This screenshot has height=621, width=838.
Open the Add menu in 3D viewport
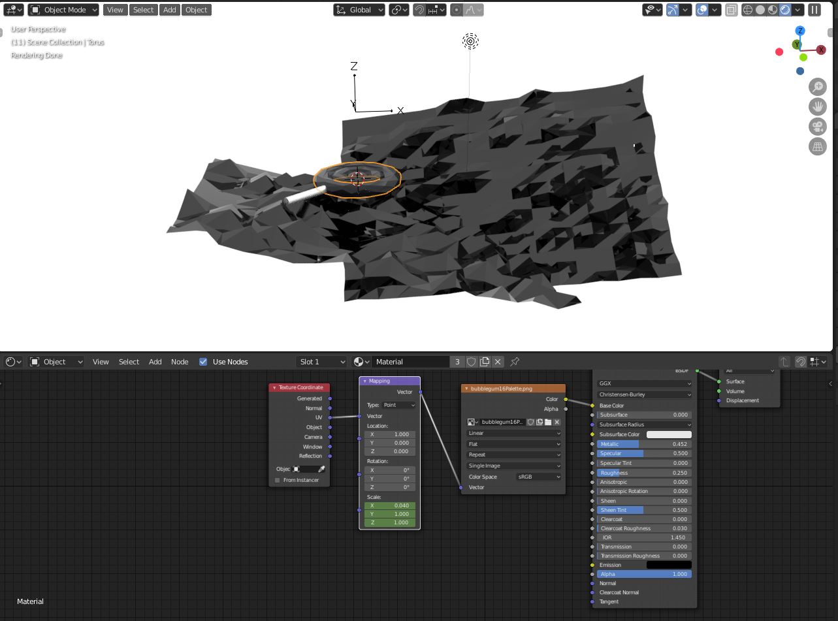(x=169, y=10)
